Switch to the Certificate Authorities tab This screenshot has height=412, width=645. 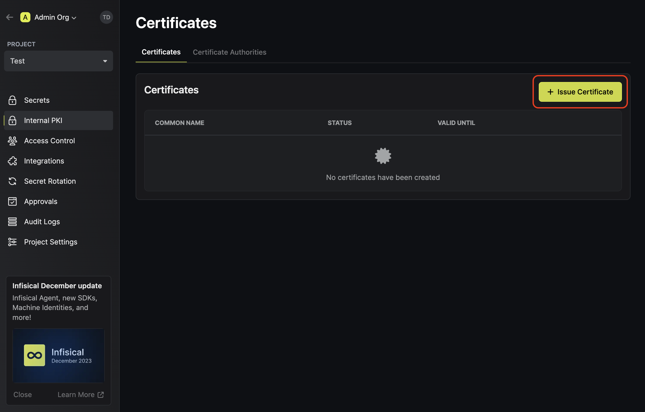[229, 52]
